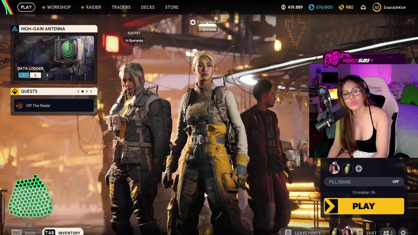The width and height of the screenshot is (418, 235).
Task: Click the Q key icon beside Leave Party
Action: 288,233
